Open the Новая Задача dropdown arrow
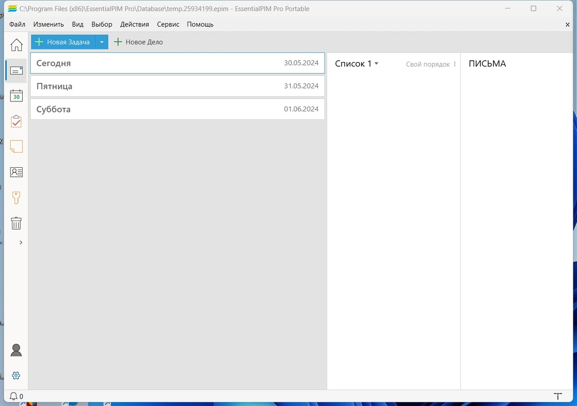The image size is (577, 406). tap(102, 42)
